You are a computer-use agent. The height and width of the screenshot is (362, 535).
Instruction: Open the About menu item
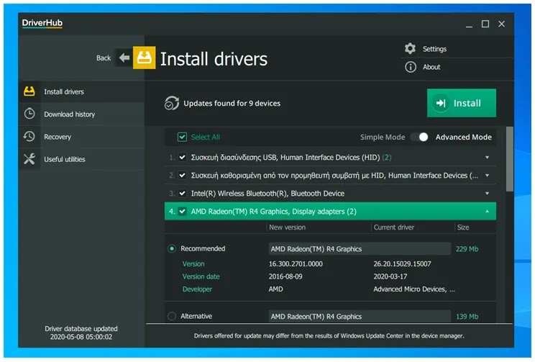coord(431,67)
